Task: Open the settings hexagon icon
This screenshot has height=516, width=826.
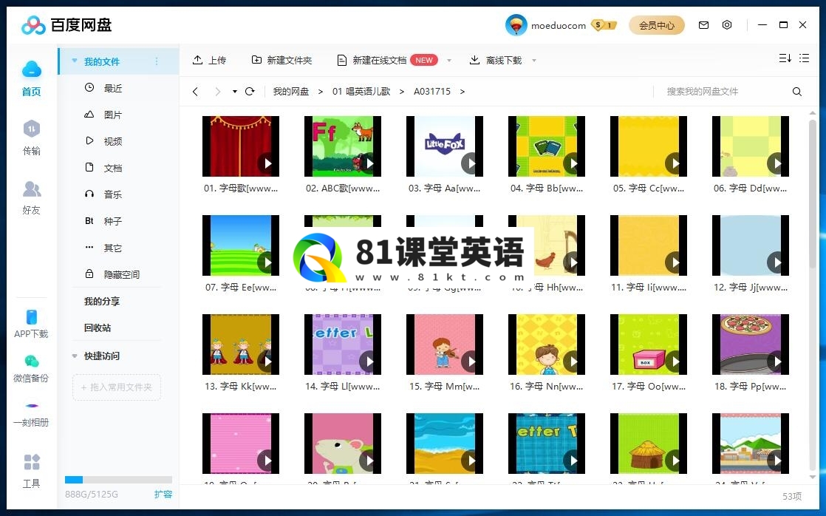Action: (727, 25)
